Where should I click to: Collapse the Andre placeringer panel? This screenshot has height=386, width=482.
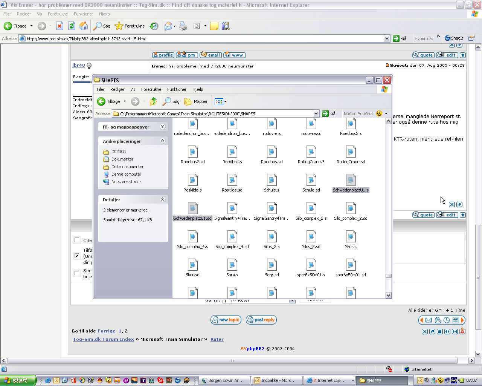[163, 141]
